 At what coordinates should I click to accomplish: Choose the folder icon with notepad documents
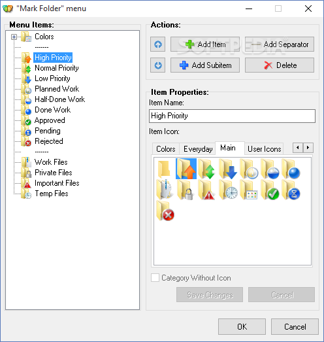[164, 190]
